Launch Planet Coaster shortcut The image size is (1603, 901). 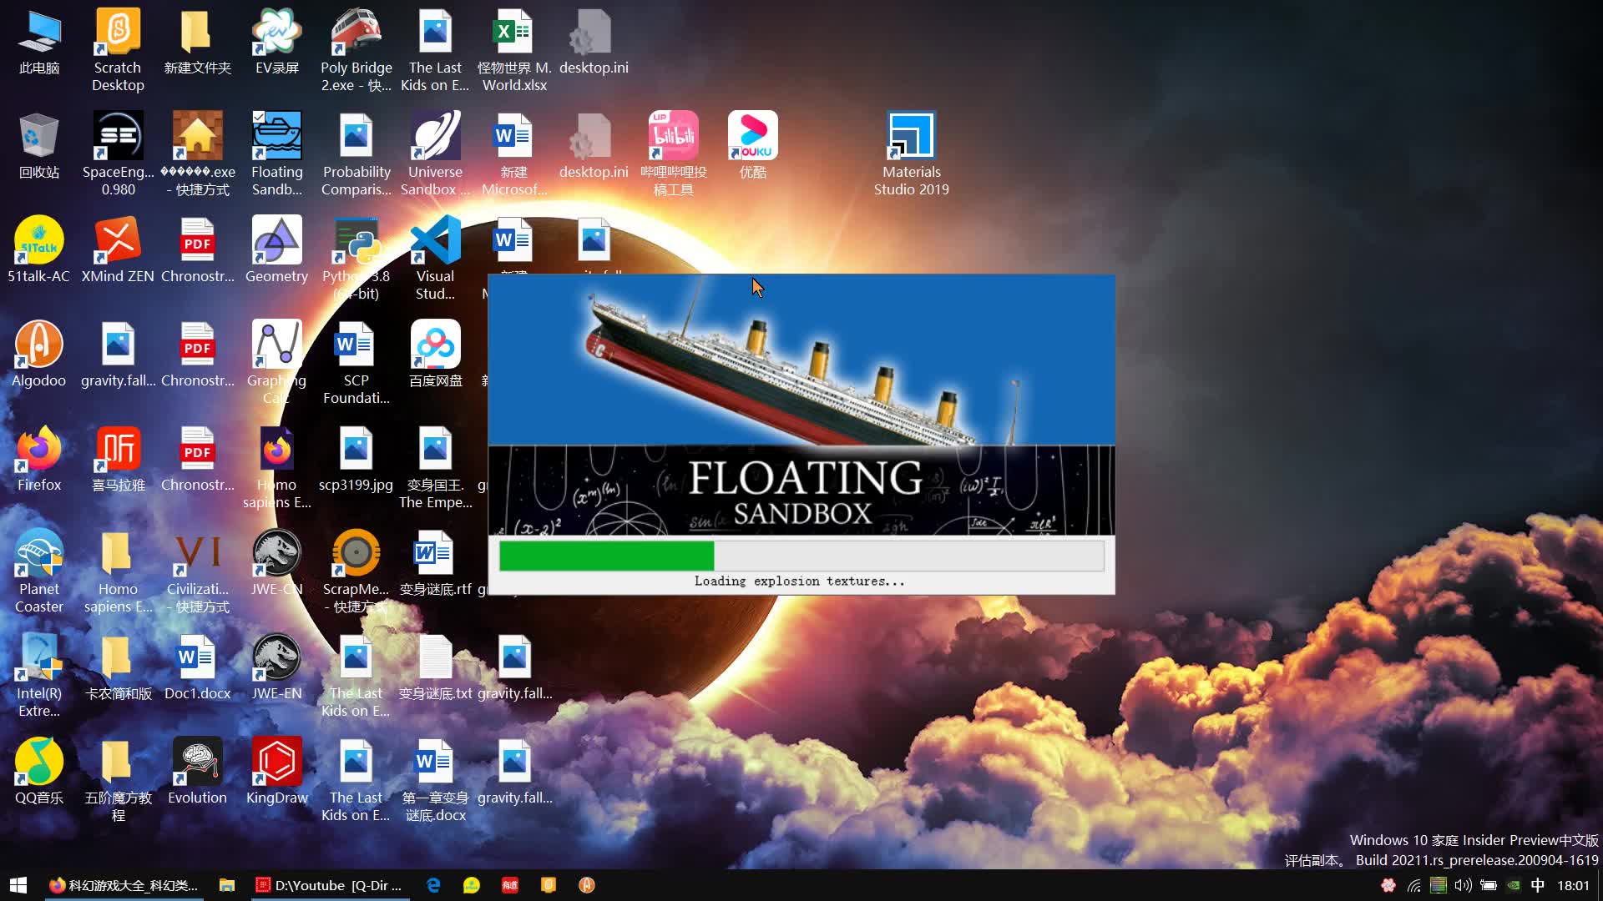pyautogui.click(x=39, y=571)
